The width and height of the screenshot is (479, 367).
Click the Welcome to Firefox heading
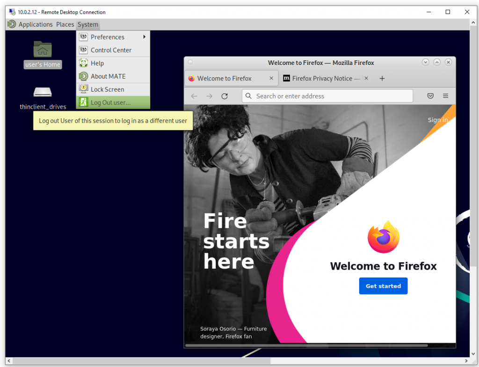(384, 266)
